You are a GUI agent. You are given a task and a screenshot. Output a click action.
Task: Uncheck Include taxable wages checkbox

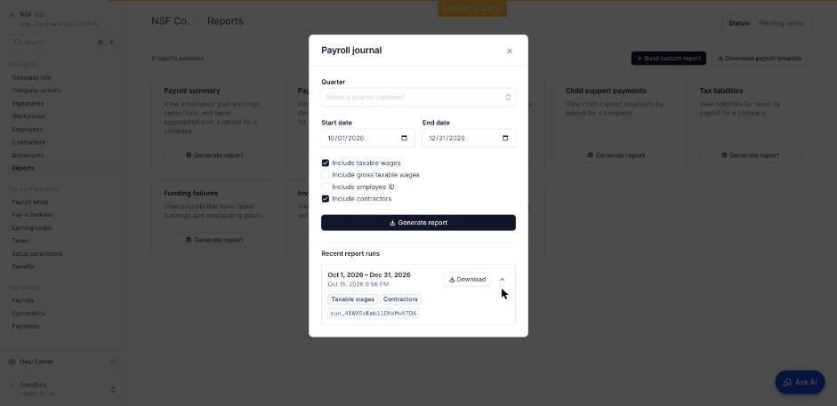coord(325,163)
